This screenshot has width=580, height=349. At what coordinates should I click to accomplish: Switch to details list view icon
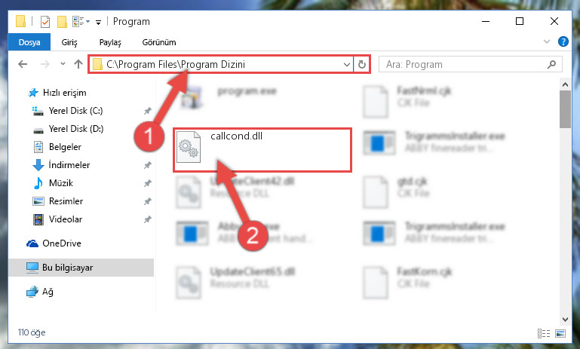tap(543, 333)
